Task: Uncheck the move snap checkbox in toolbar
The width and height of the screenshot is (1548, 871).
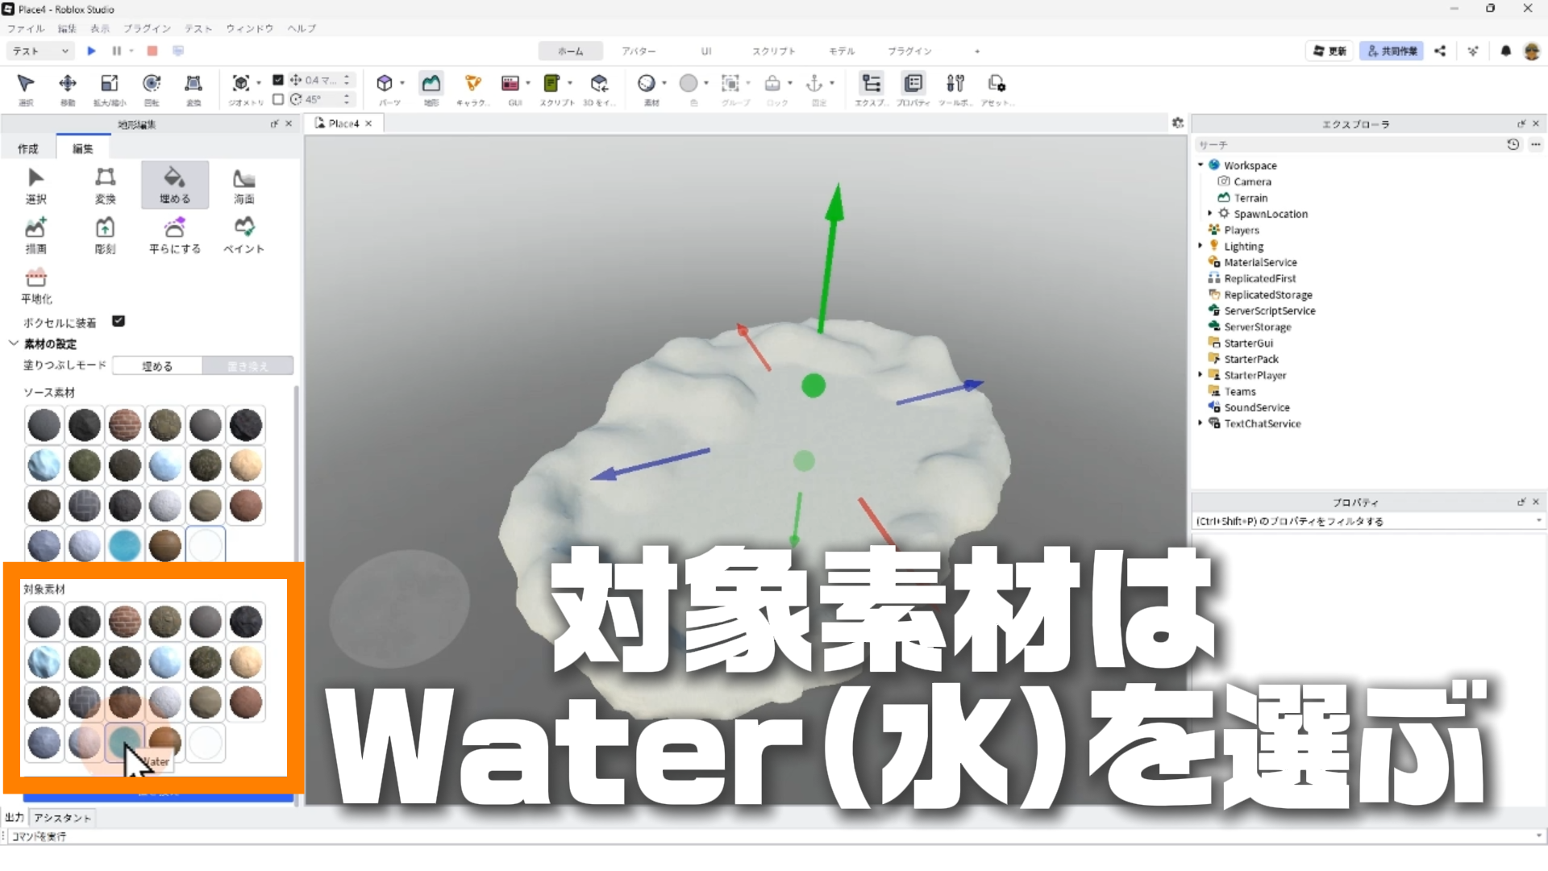Action: [x=278, y=80]
